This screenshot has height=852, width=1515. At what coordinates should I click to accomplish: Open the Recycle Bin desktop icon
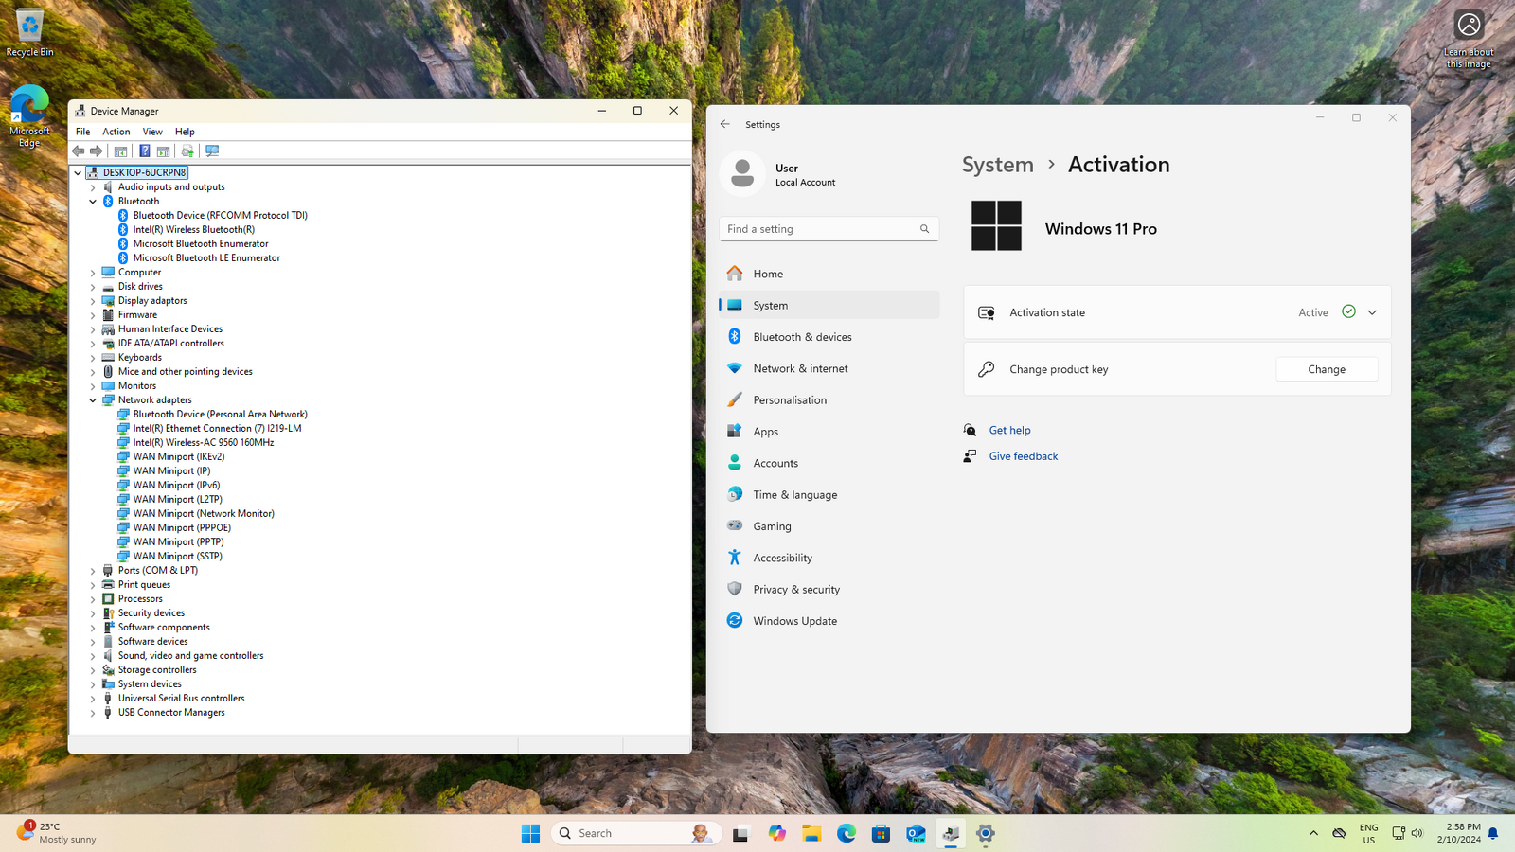(29, 32)
